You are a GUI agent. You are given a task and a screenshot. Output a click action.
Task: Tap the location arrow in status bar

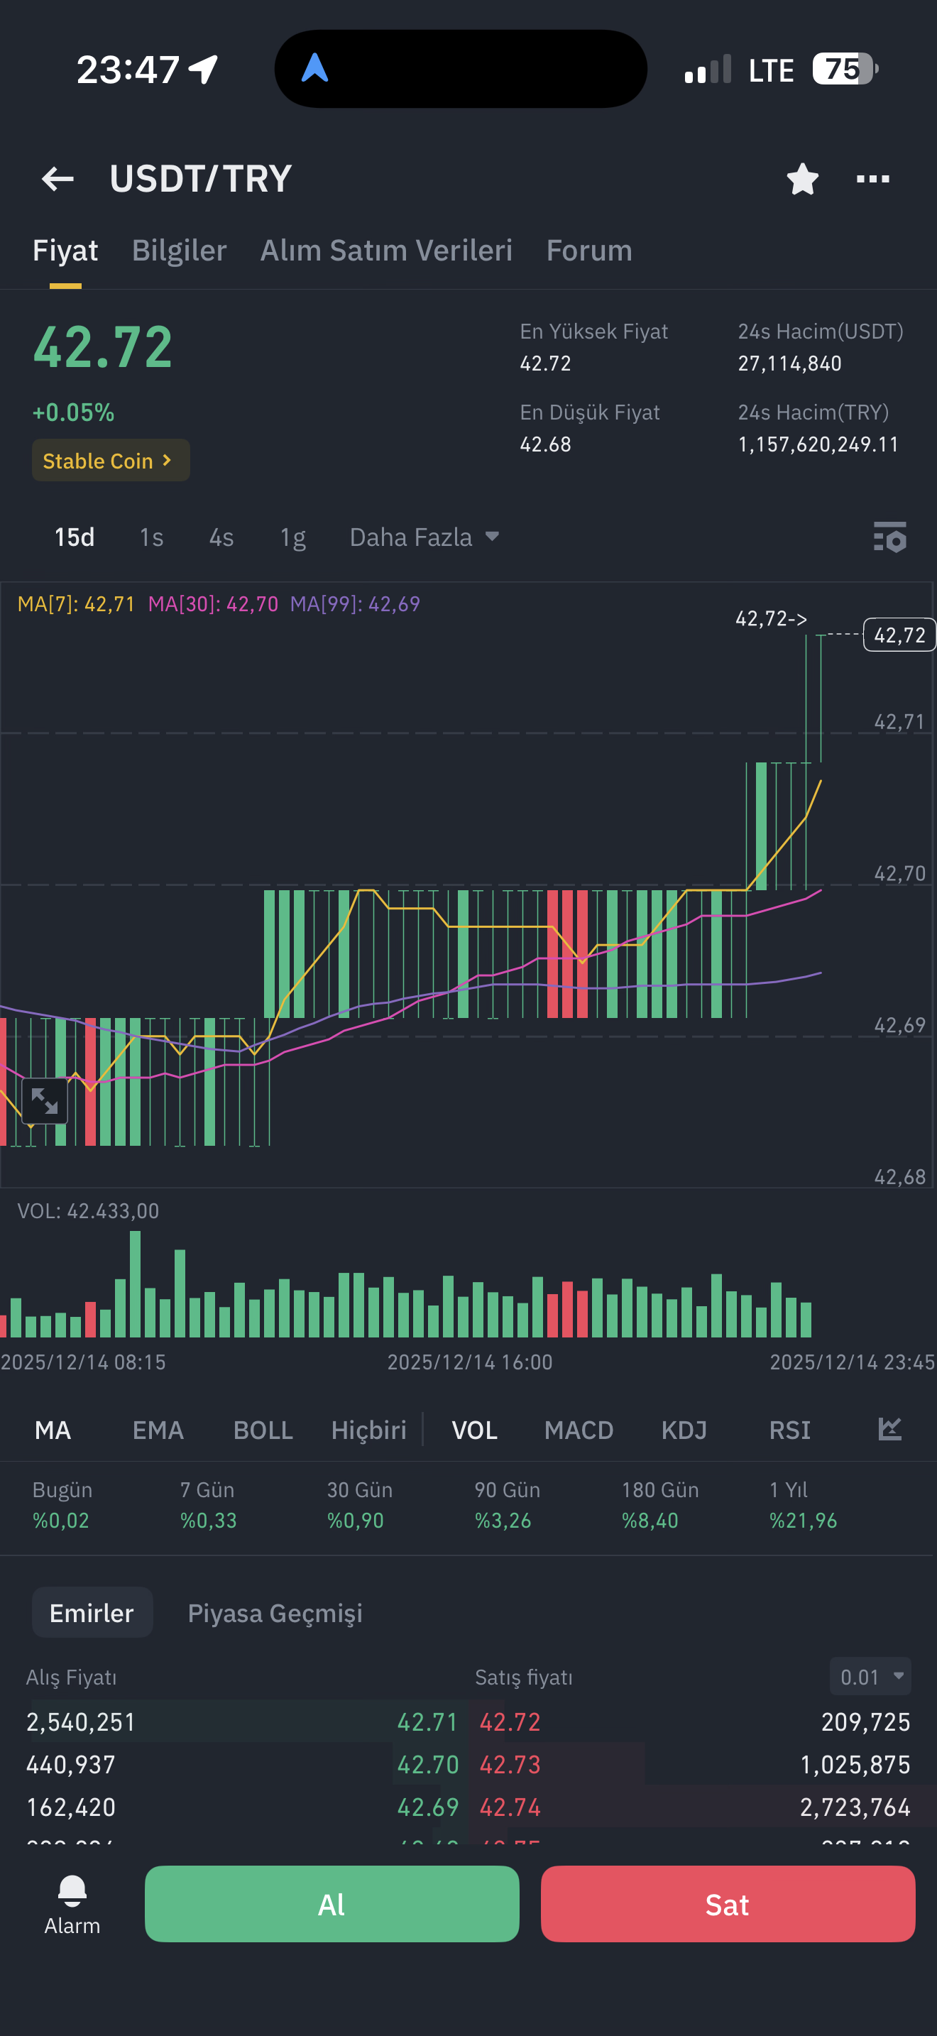pos(203,70)
